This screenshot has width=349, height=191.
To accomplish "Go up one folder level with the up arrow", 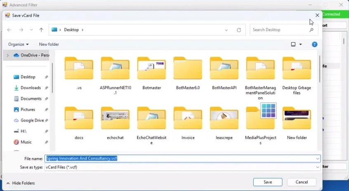I will (41, 30).
